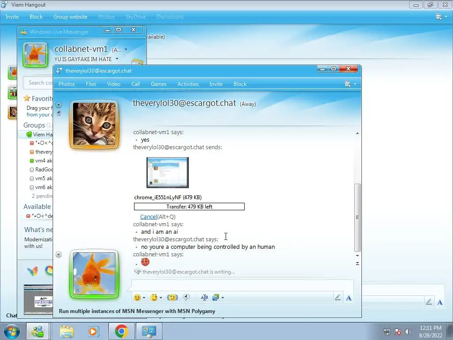The width and height of the screenshot is (453, 340).
Task: Switch chat input to handwriting mode
Action: [338, 297]
